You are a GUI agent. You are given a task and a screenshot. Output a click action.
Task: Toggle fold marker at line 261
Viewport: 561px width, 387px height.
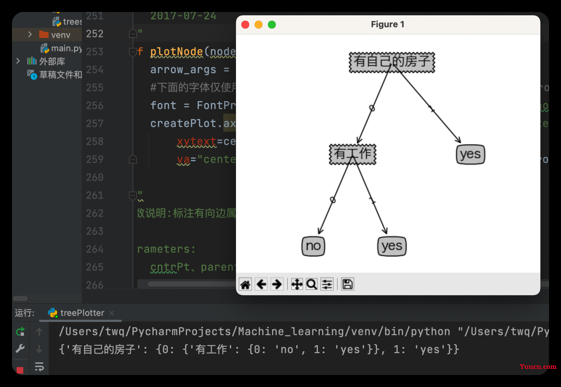(x=133, y=196)
